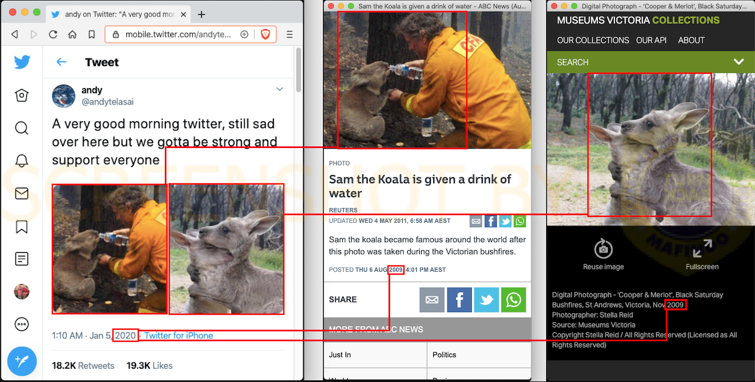The width and height of the screenshot is (755, 382).
Task: Reload the Twitter page
Action: (x=53, y=35)
